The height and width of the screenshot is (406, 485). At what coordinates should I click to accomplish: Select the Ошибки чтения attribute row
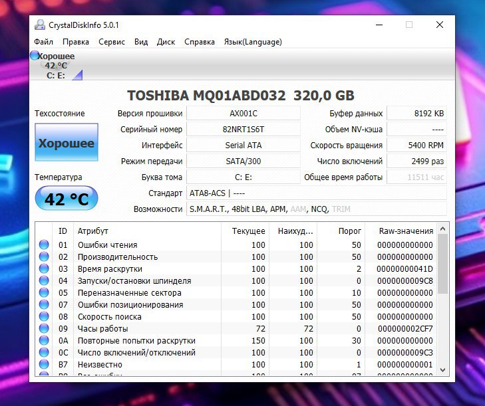[x=236, y=245]
